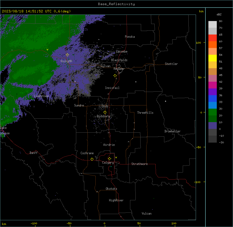
Task: Click the Cochrane town label
Action: (87, 153)
